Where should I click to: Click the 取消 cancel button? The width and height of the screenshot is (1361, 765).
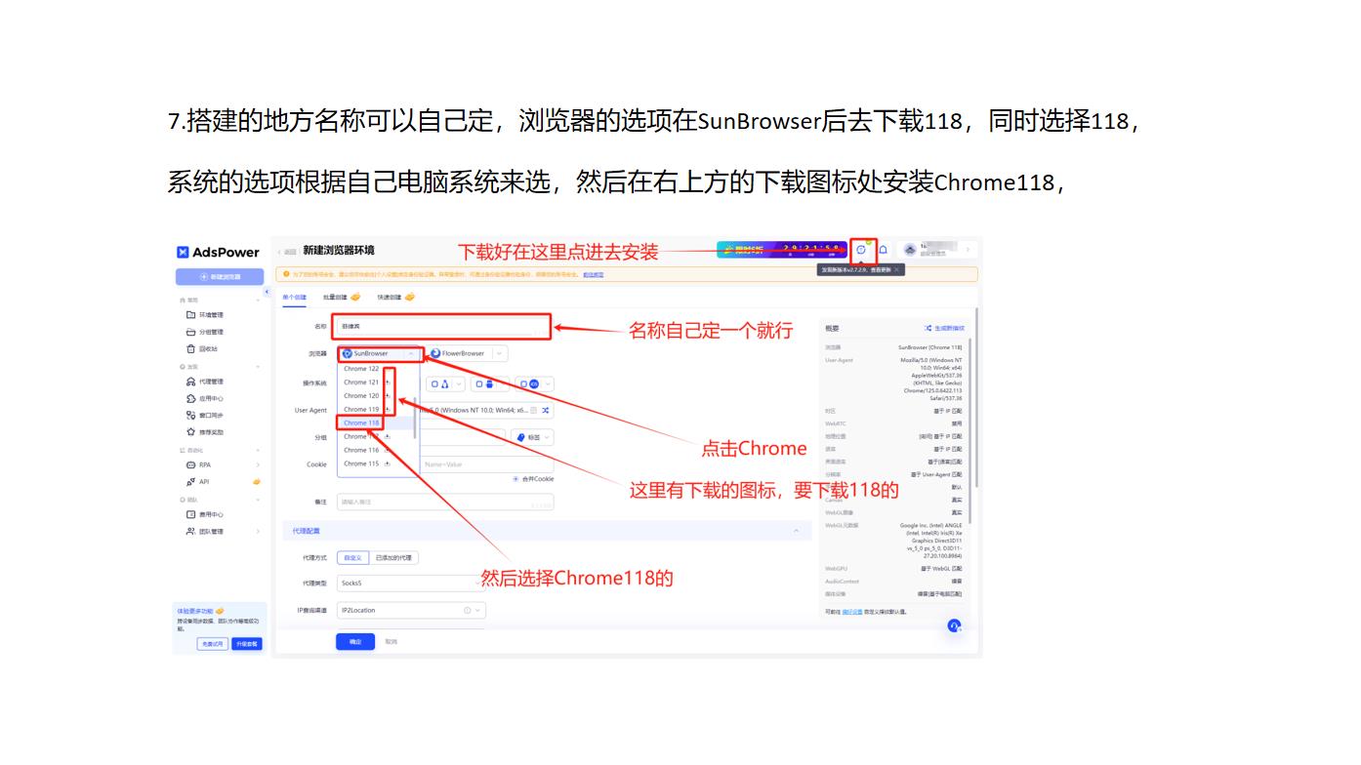[391, 641]
